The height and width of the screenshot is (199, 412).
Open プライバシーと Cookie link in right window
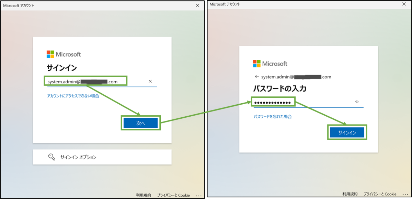380,194
